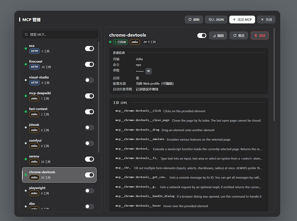The width and height of the screenshot is (297, 221).
Task: Toggle chrome-devtools switch in the server list
Action: click(89, 175)
